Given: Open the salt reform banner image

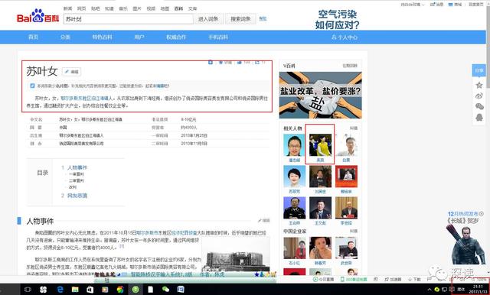Looking at the screenshot, I should pos(320,95).
